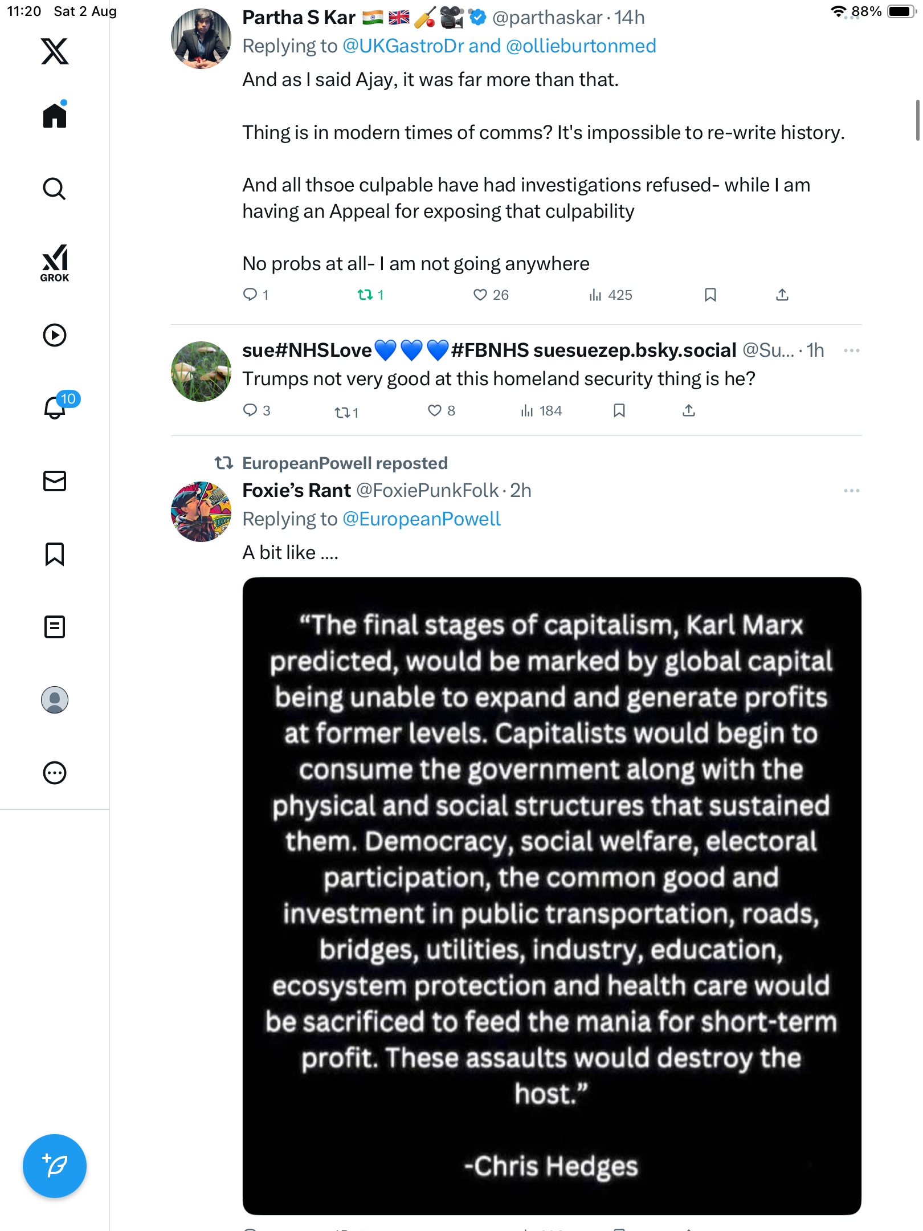Open the Chris Hedges quote image

pyautogui.click(x=552, y=895)
